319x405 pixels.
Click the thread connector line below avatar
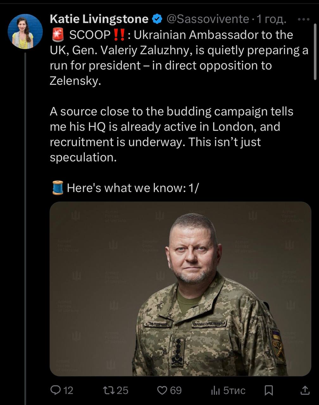click(25, 221)
